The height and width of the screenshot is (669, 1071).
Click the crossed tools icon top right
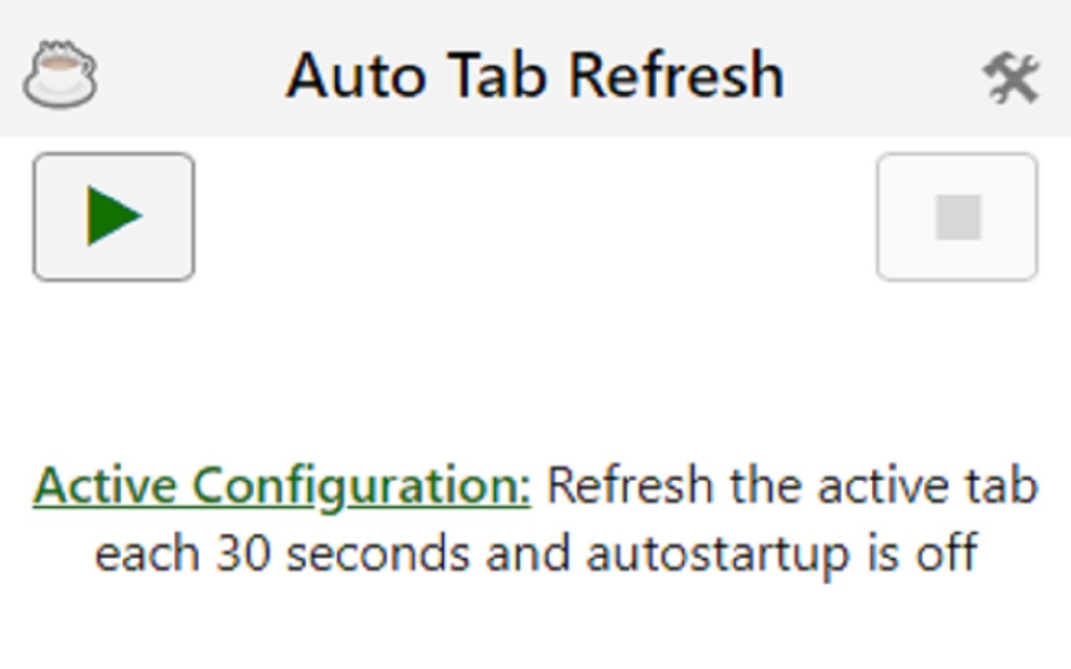tap(1011, 78)
